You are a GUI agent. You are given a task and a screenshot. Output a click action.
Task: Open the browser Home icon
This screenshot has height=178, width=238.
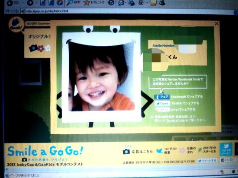(x=60, y=3)
